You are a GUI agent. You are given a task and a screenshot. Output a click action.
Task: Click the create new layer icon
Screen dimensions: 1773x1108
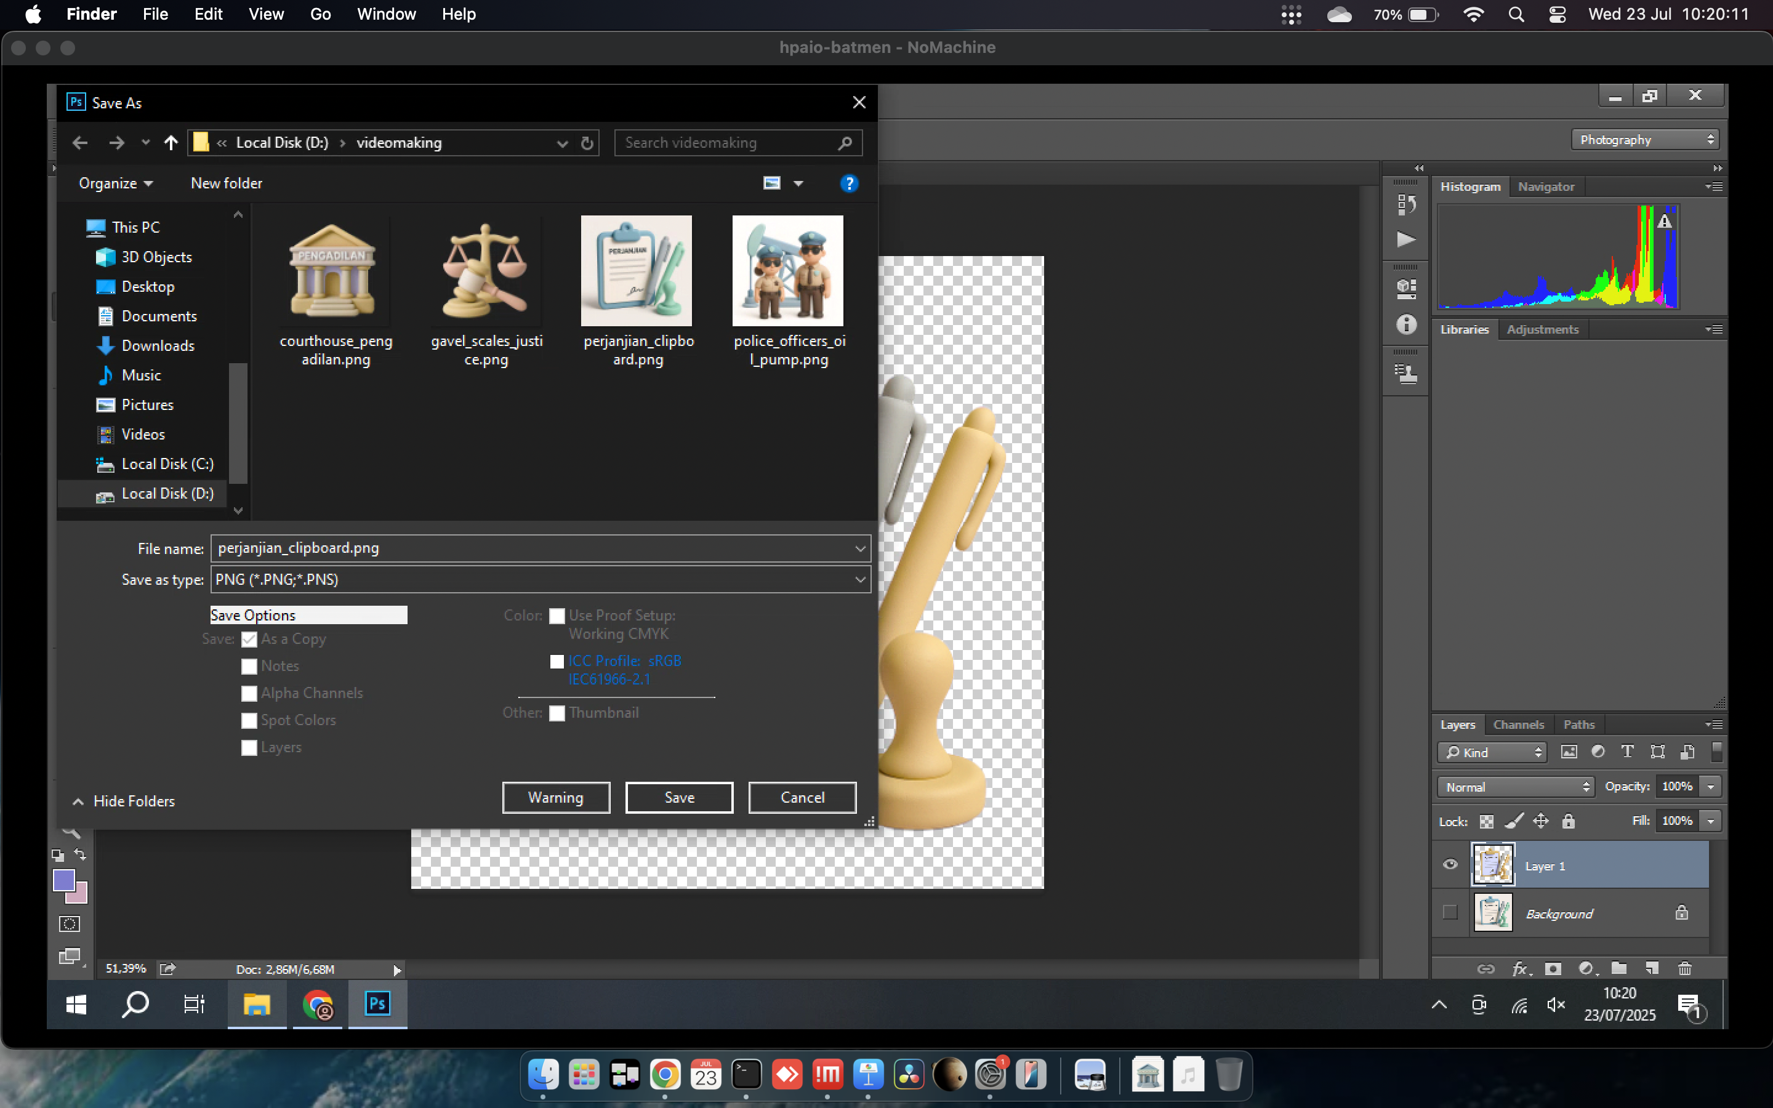(1651, 969)
